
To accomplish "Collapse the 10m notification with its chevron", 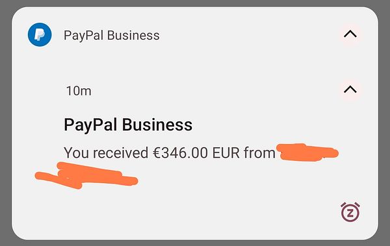I will 350,89.
